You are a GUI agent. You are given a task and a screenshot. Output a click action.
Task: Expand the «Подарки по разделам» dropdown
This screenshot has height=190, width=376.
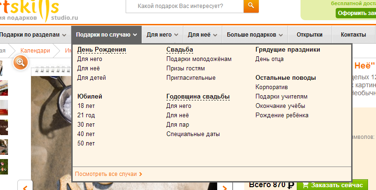tap(34, 35)
